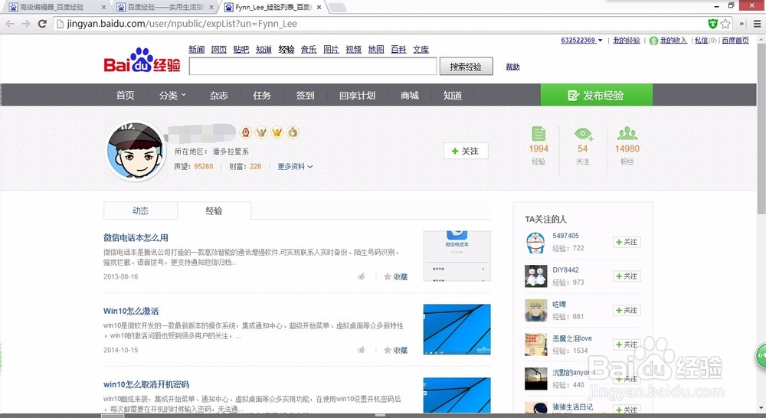The width and height of the screenshot is (766, 418).
Task: Click the last gold badge icon beside username
Action: tap(293, 132)
